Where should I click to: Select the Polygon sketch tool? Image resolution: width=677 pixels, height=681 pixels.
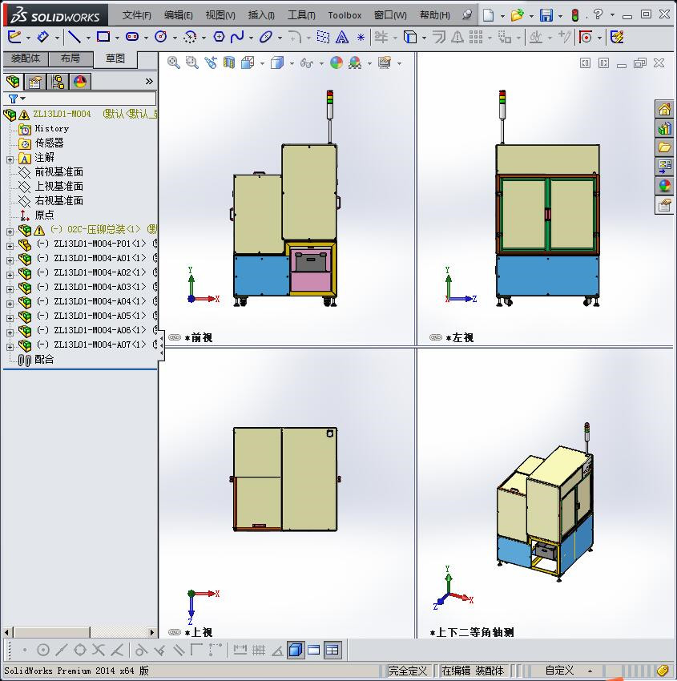click(219, 37)
